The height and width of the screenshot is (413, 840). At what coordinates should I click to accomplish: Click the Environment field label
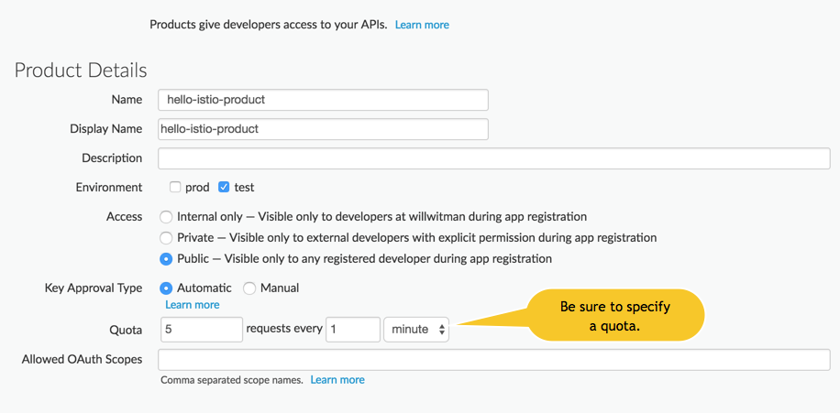point(109,188)
